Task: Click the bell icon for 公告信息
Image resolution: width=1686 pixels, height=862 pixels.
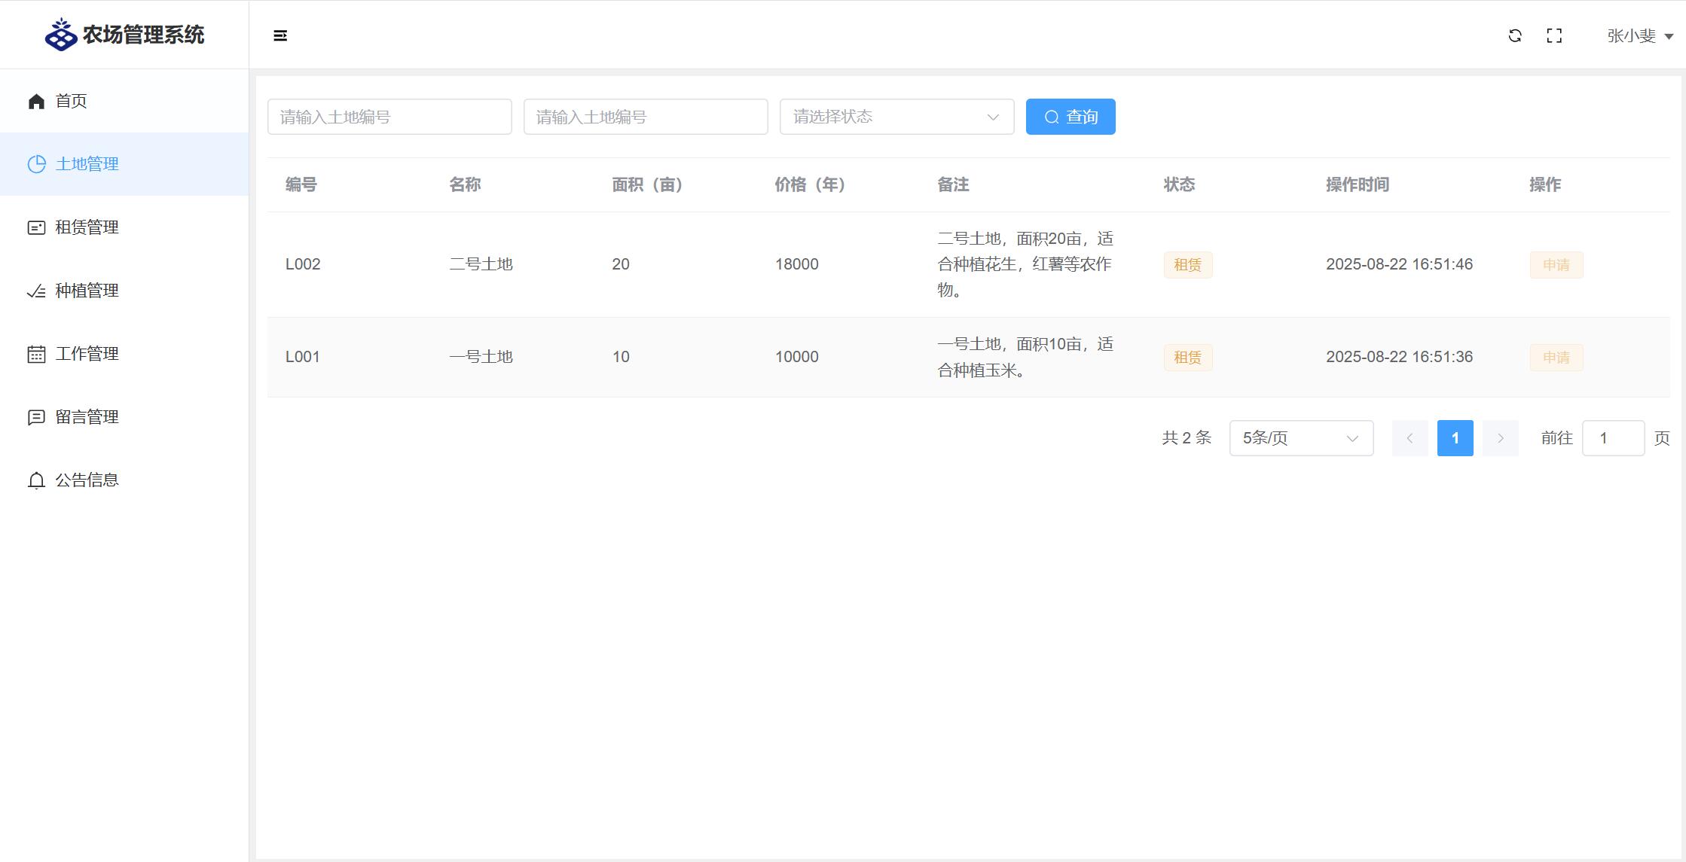Action: (36, 480)
